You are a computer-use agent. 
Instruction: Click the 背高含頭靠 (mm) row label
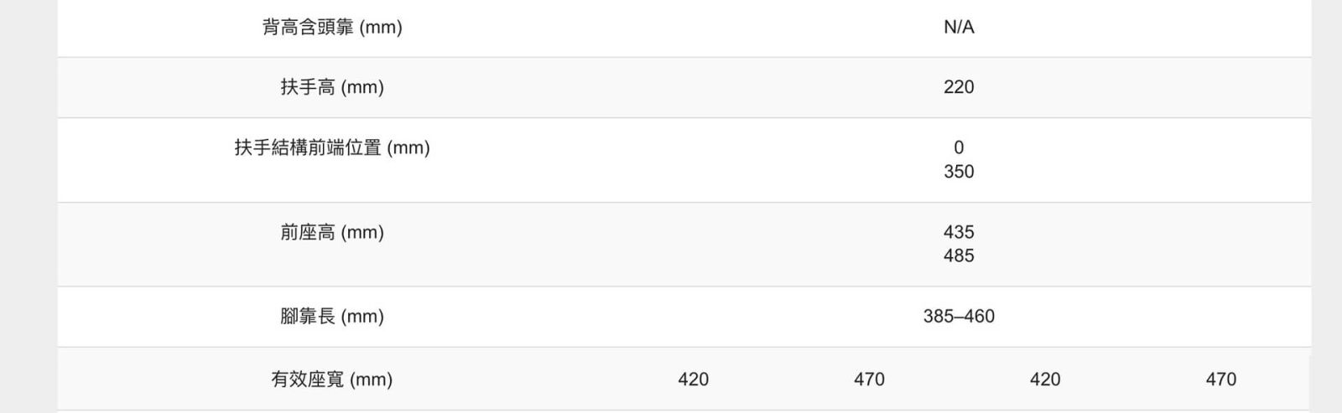point(331,27)
